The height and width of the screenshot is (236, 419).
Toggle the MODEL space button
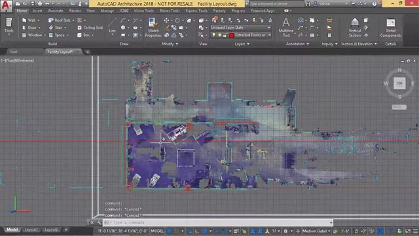coord(157,231)
